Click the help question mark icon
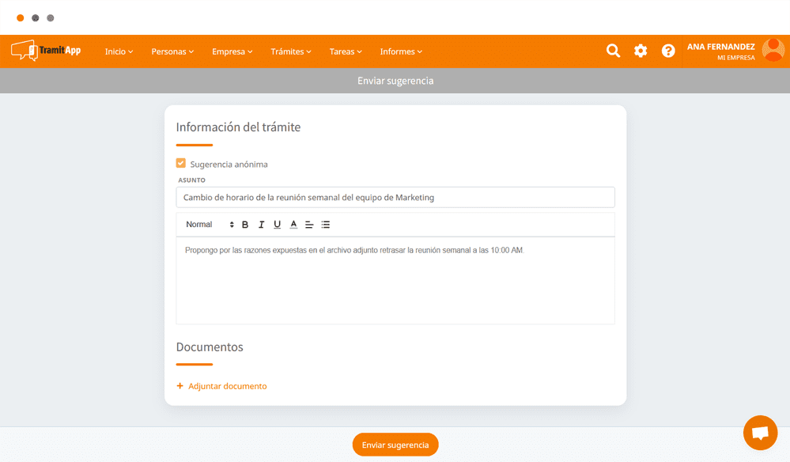 pos(668,51)
